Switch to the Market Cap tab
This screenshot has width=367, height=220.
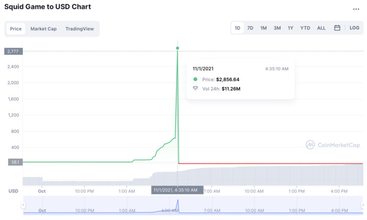pyautogui.click(x=44, y=29)
